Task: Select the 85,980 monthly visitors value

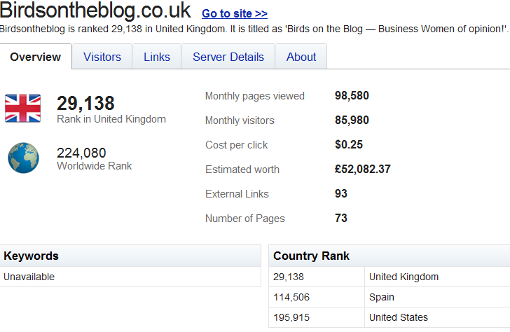Action: click(352, 120)
